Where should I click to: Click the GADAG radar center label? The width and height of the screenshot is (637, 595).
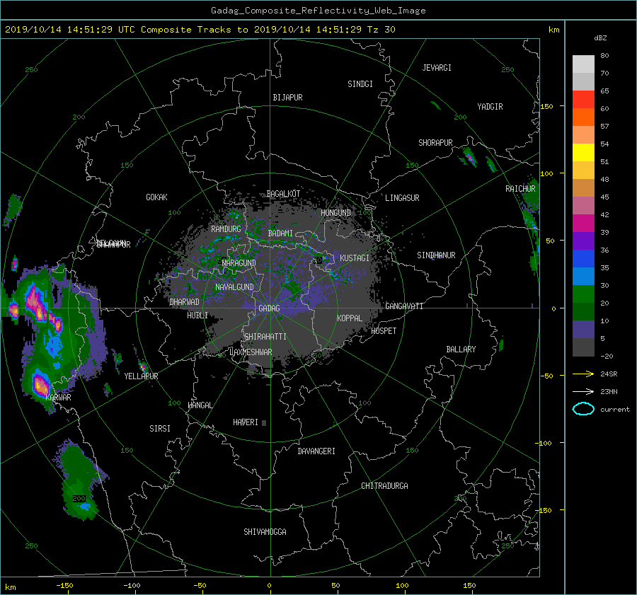coord(269,308)
